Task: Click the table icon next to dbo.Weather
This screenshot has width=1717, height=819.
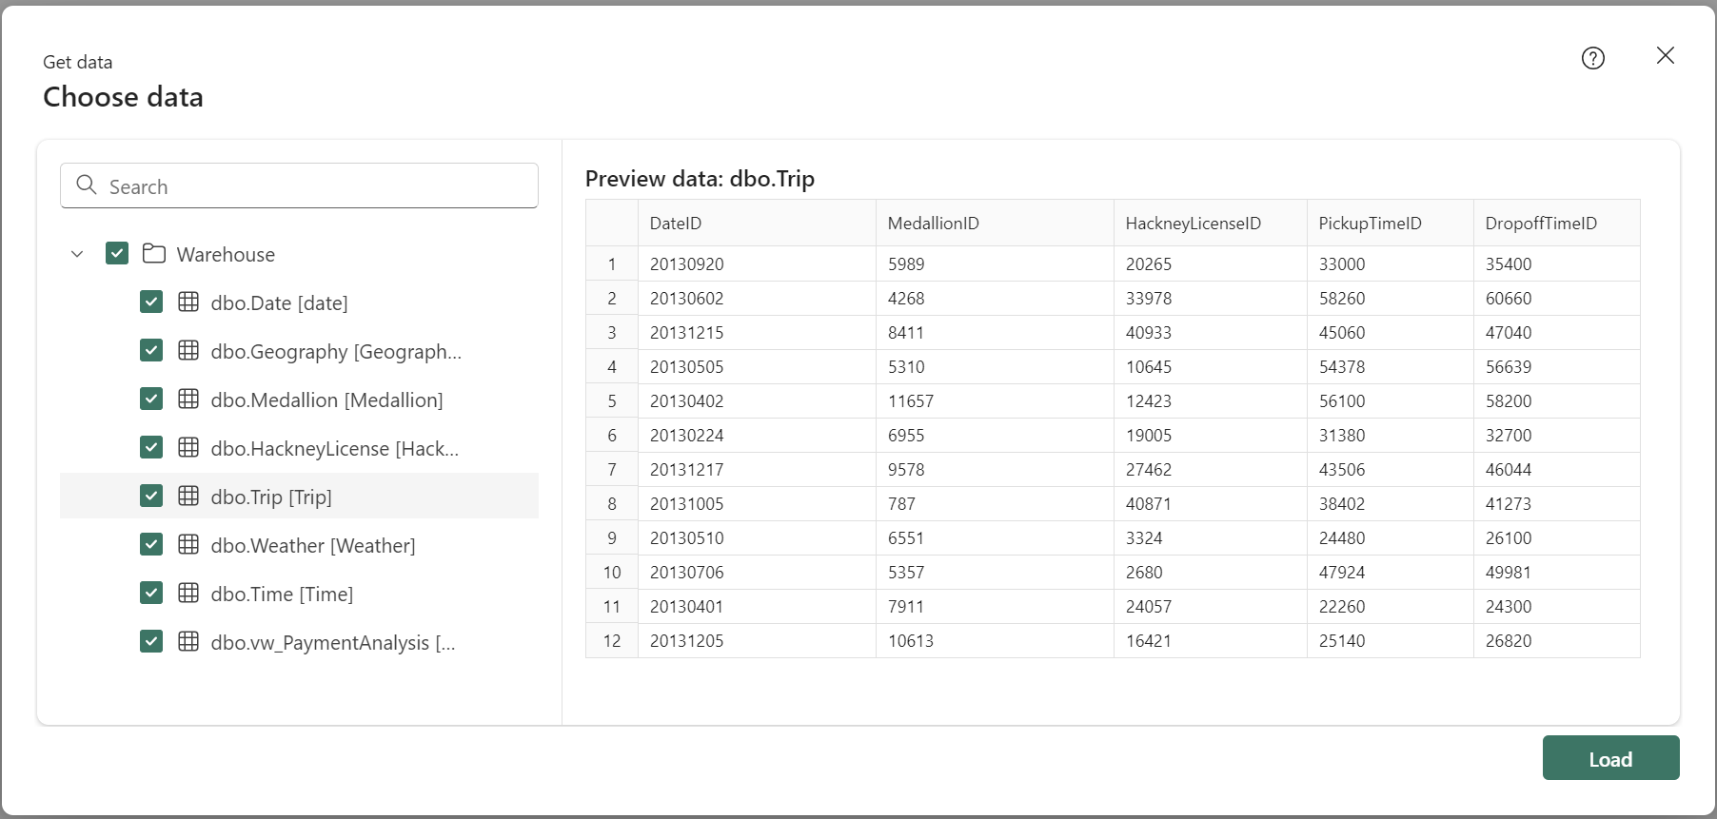Action: pyautogui.click(x=188, y=545)
